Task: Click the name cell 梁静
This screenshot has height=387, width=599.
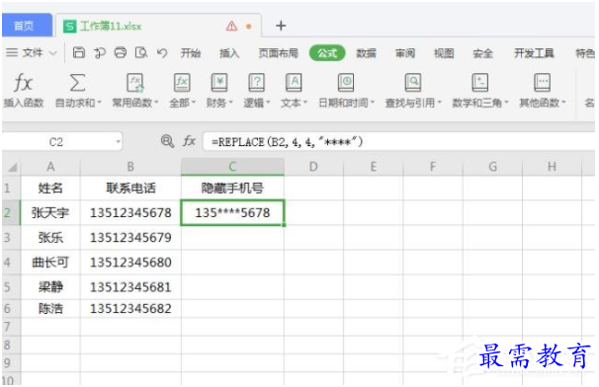Action: [50, 287]
